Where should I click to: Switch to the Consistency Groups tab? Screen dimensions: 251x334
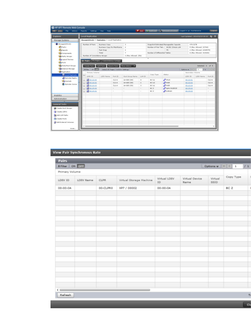[112, 61]
